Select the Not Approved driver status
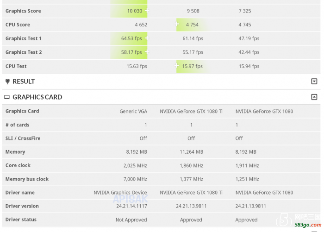Image resolution: width=324 pixels, height=232 pixels. tap(131, 220)
